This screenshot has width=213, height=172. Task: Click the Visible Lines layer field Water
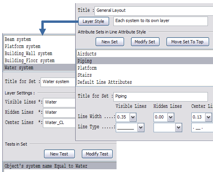(x=59, y=103)
